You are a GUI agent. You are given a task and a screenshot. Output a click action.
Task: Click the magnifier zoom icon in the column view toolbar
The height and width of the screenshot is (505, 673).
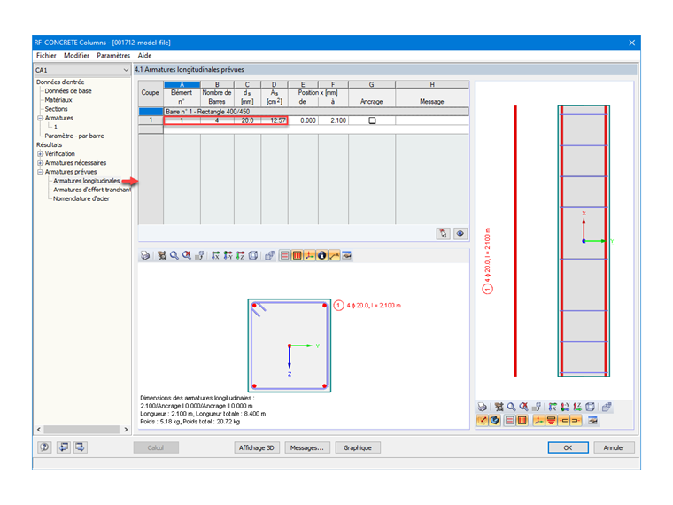point(511,407)
